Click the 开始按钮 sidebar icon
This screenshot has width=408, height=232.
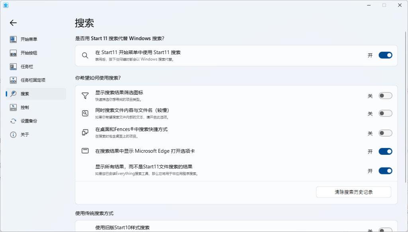12,53
